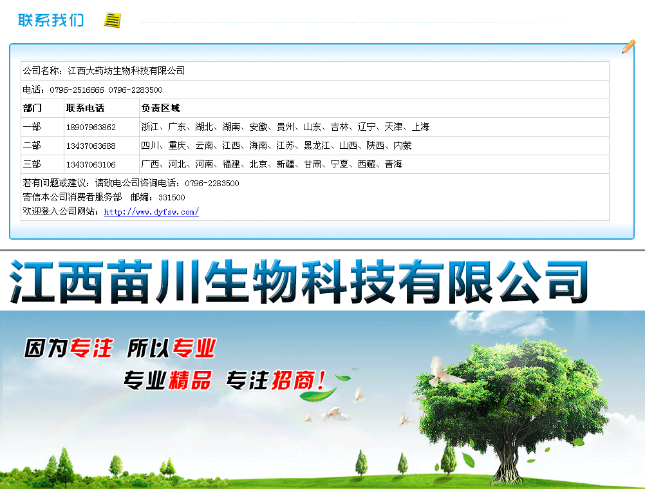The image size is (645, 489).
Task: Click the 联系我们 heading
Action: click(51, 20)
